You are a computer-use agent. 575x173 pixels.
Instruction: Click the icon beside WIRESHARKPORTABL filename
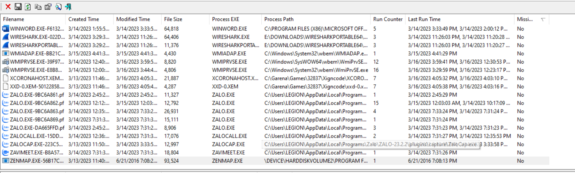pos(6,45)
